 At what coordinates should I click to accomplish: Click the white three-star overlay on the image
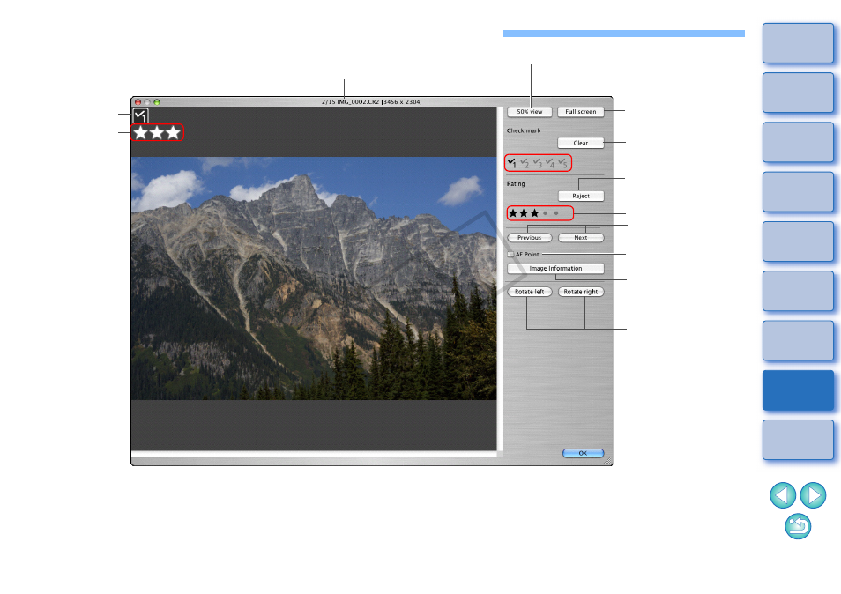(157, 132)
